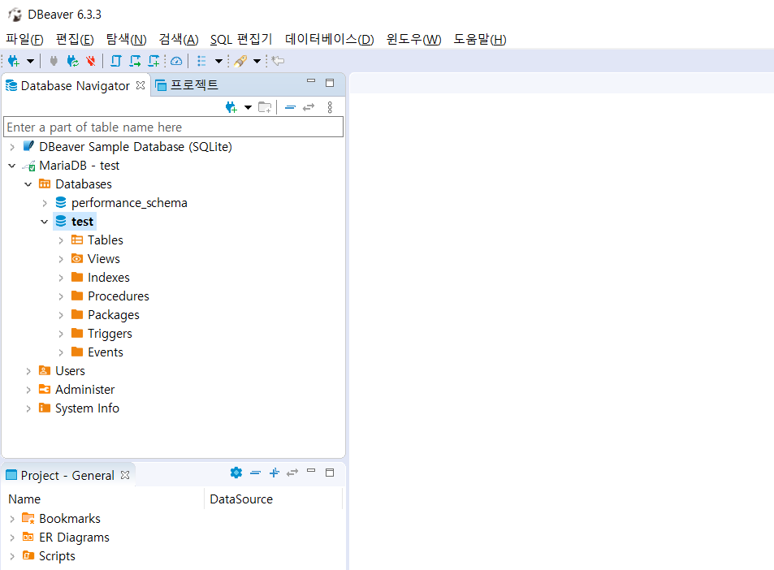
Task: Click the New Connection plug icon in main toolbar
Action: pos(13,61)
